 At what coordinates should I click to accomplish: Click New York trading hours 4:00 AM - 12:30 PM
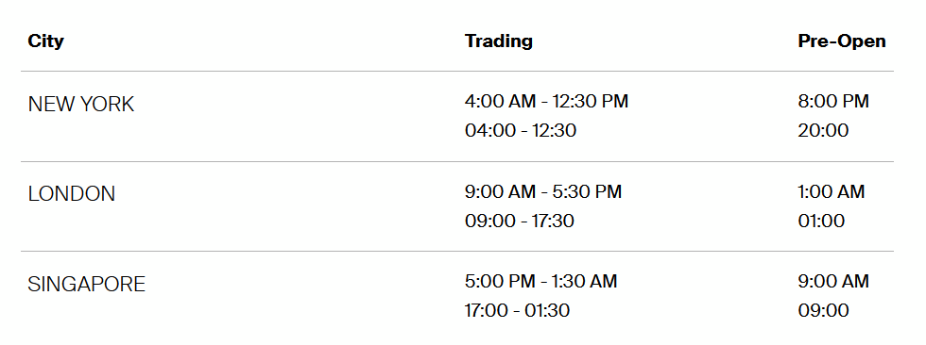[546, 101]
